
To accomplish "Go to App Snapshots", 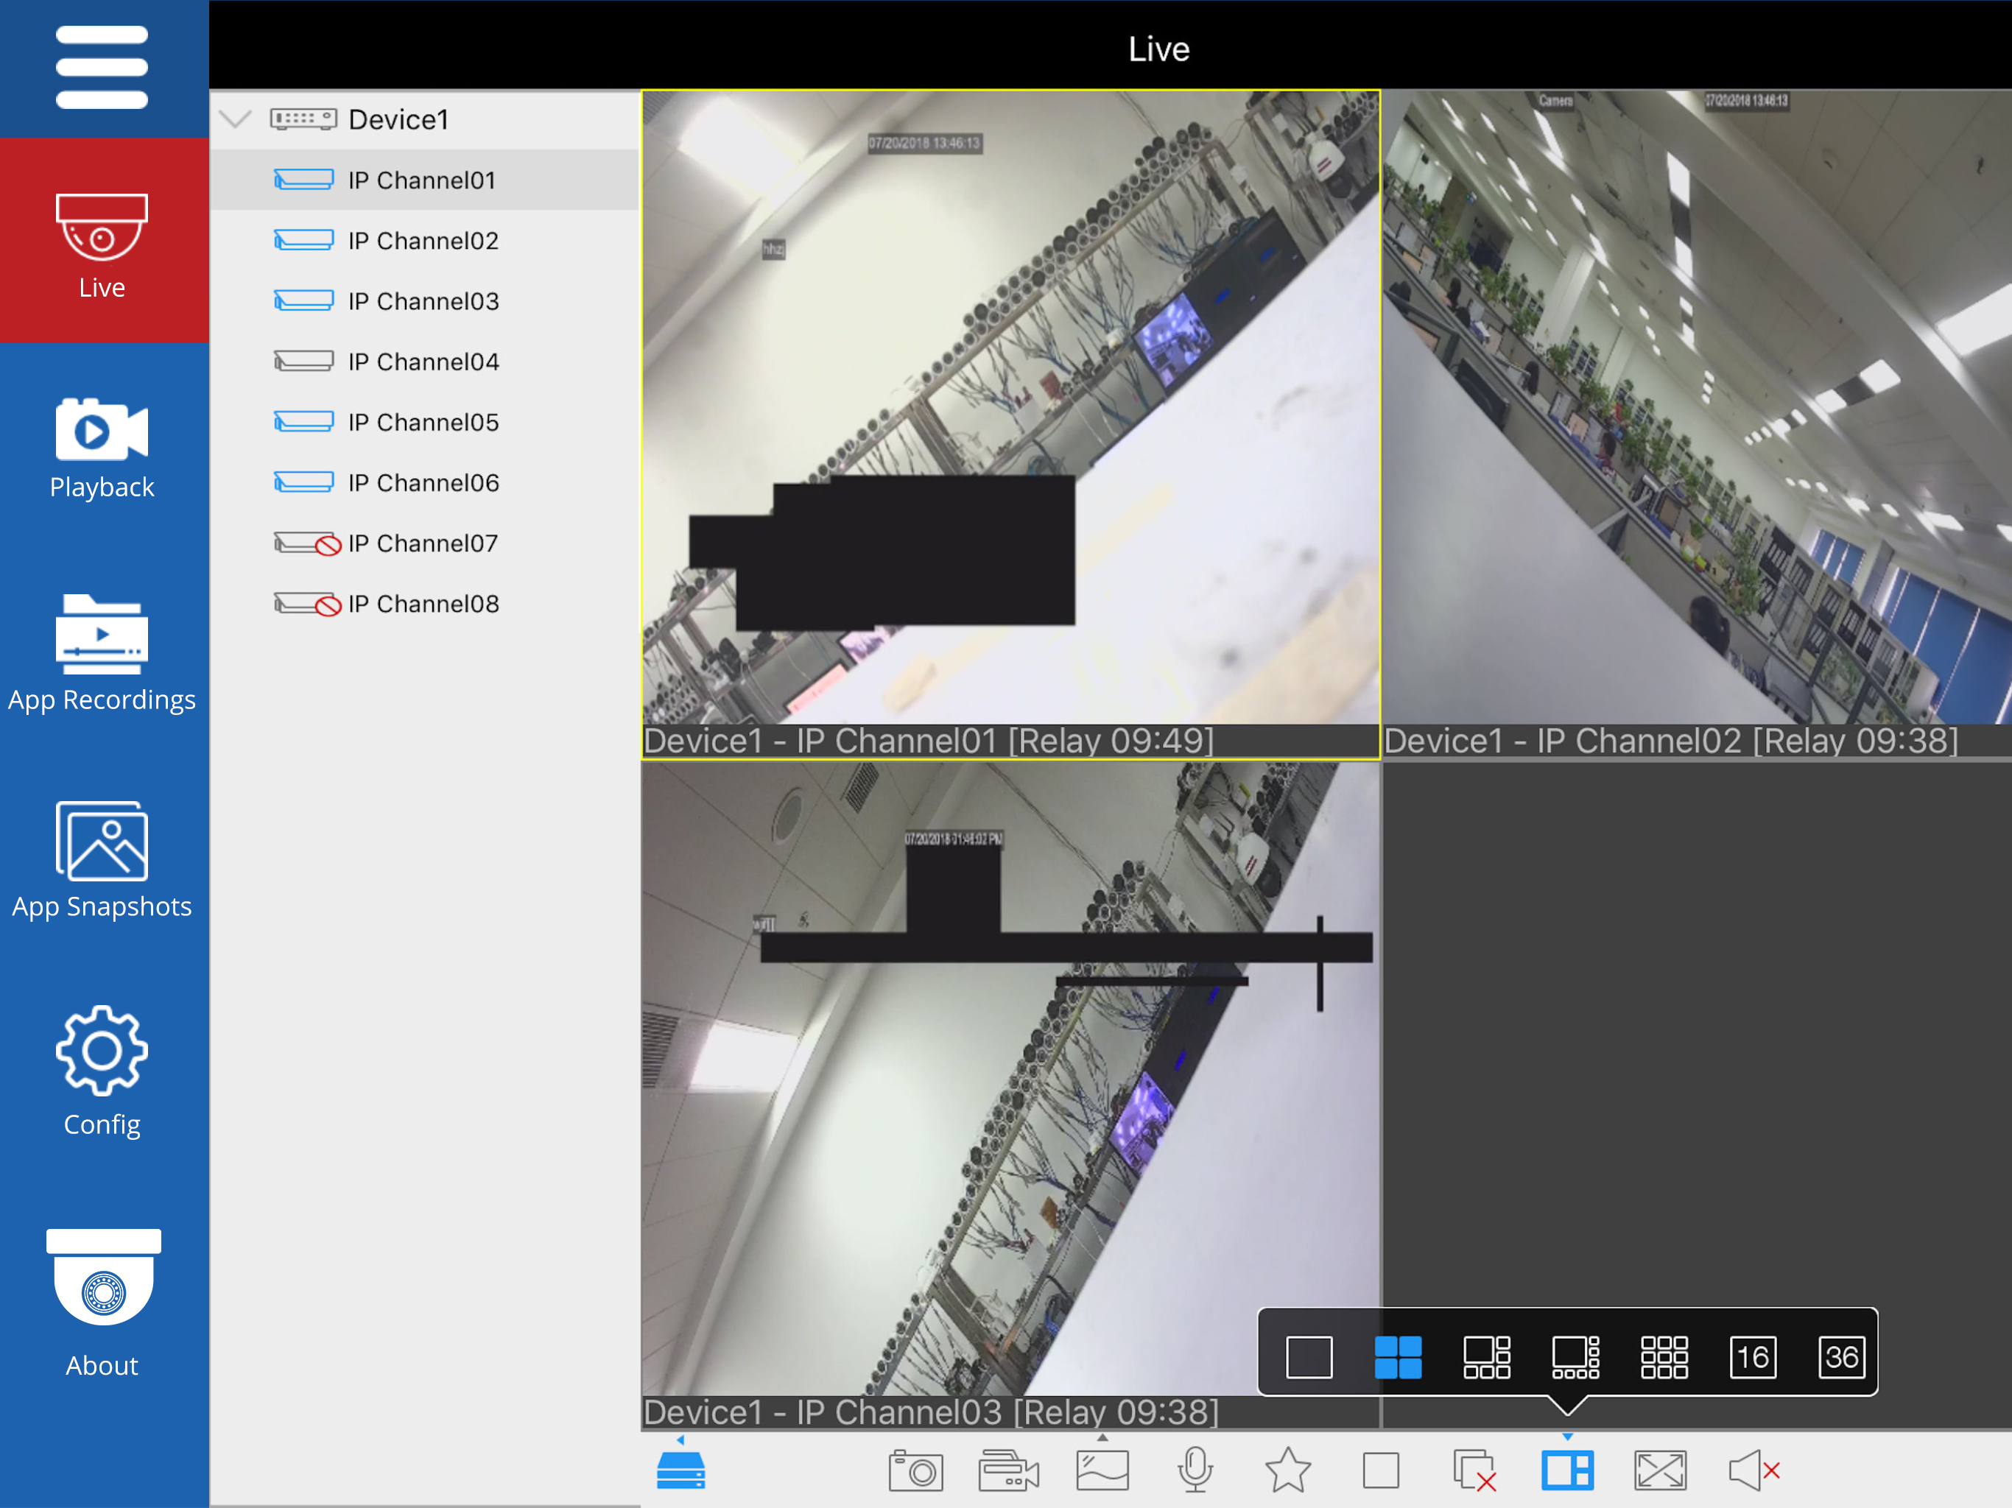I will (x=101, y=859).
